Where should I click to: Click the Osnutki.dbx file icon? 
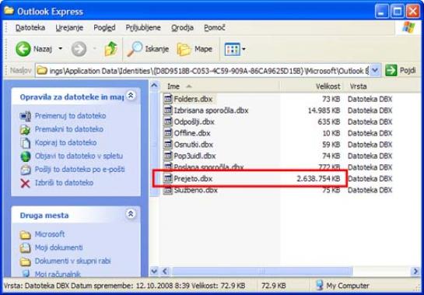pos(167,144)
